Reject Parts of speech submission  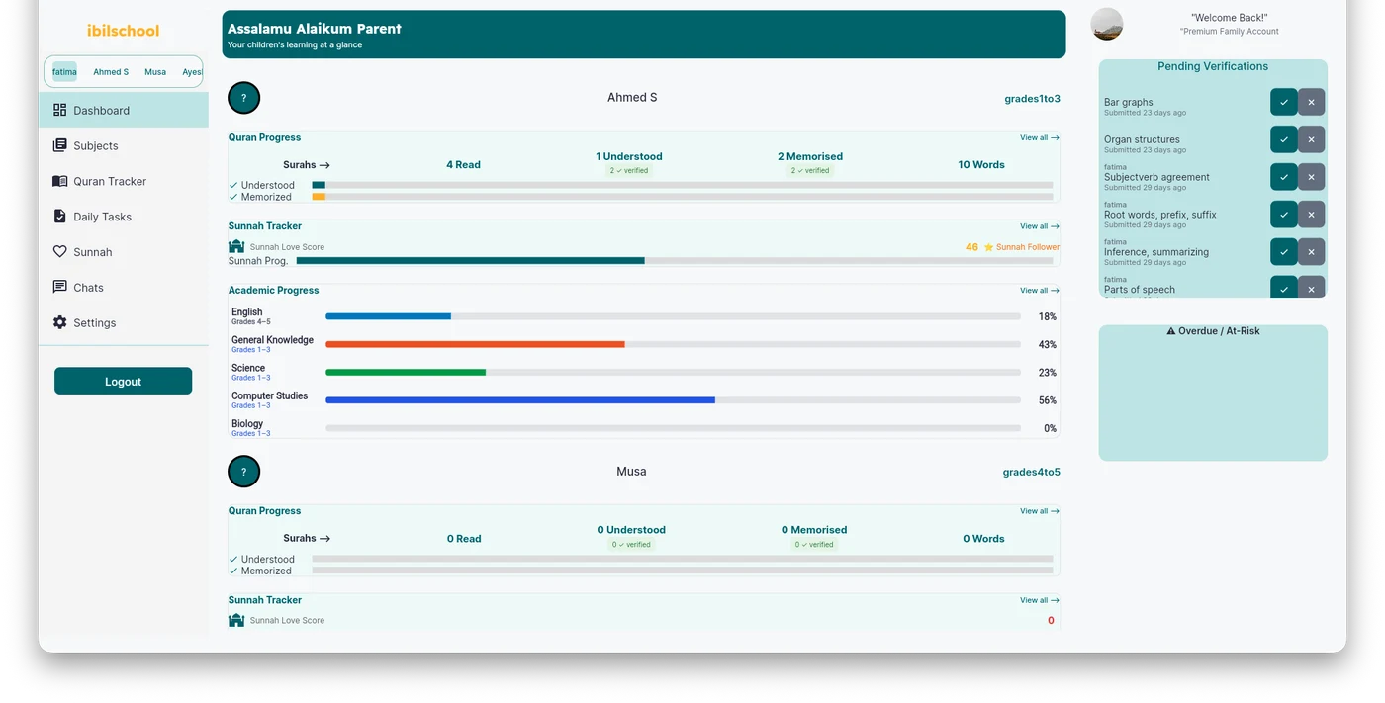coord(1311,288)
